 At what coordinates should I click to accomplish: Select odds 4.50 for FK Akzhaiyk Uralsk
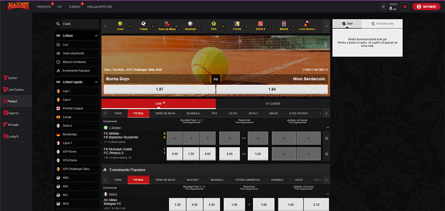(x=174, y=154)
